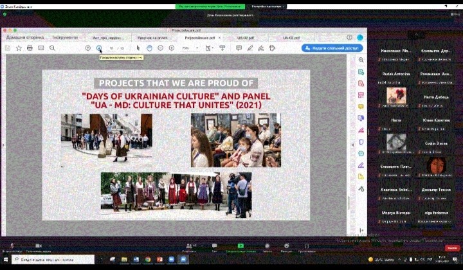Click the blue share access button
This screenshot has height=270, width=463.
click(x=332, y=48)
